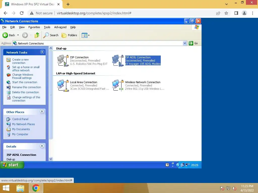This screenshot has width=258, height=193.
Task: Open a new browser tab
Action: pos(68,4)
